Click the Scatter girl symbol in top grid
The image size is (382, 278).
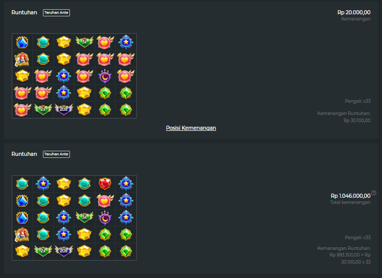click(x=22, y=59)
